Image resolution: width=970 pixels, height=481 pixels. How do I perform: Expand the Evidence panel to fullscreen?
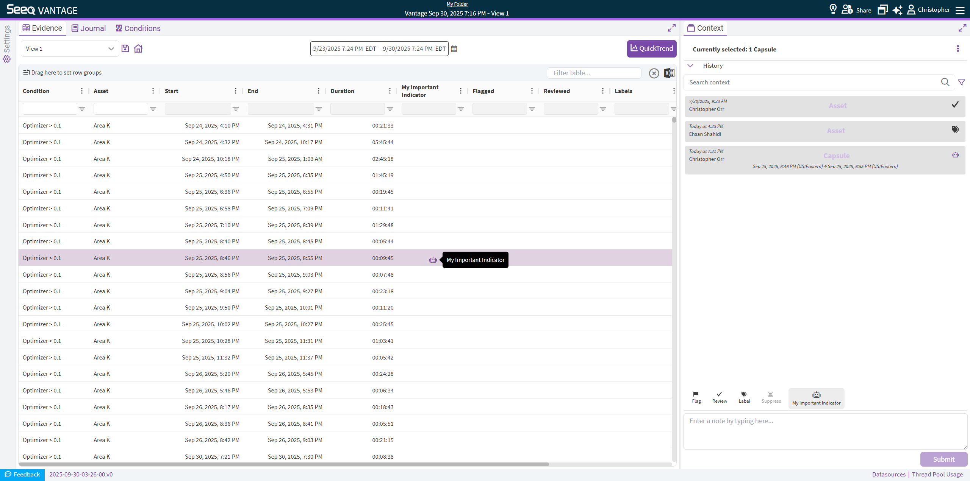pyautogui.click(x=671, y=28)
